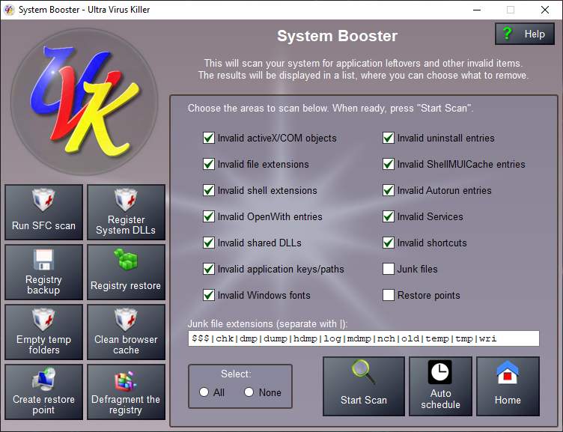Click the Clean browser cache kit icon
Screen dimensions: 563x432
[126, 319]
